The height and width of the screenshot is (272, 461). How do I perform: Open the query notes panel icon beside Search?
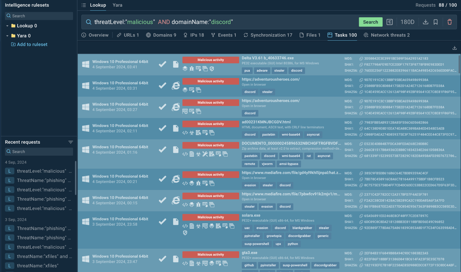click(390, 22)
